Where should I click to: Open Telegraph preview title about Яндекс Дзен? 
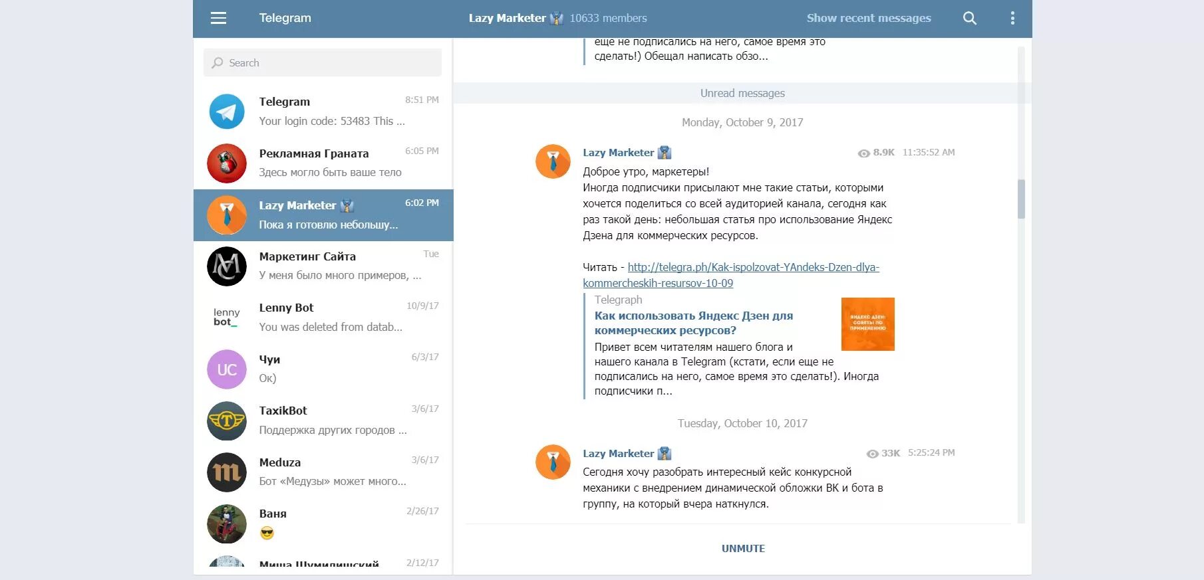pyautogui.click(x=694, y=323)
